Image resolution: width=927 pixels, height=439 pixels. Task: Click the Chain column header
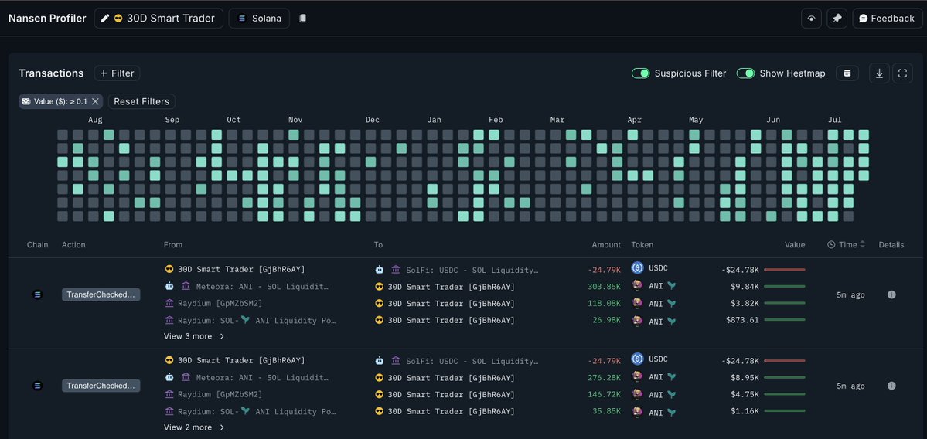coord(38,244)
